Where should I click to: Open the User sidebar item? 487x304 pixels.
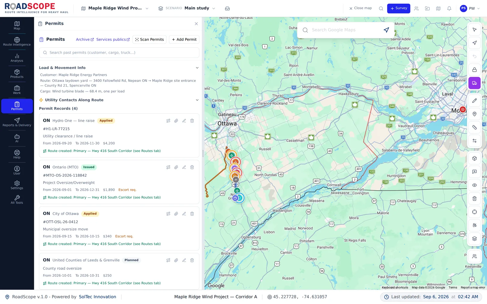pyautogui.click(x=17, y=171)
